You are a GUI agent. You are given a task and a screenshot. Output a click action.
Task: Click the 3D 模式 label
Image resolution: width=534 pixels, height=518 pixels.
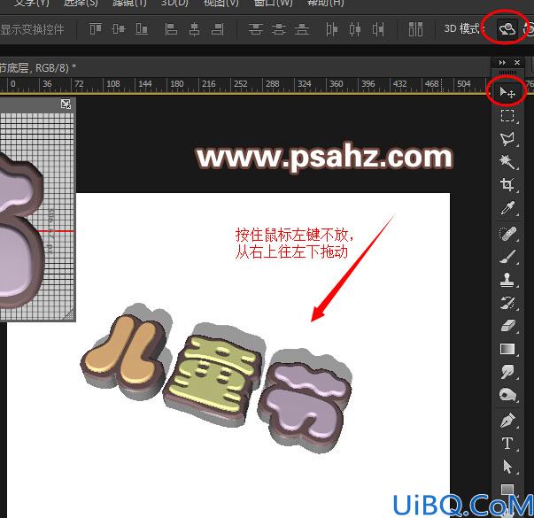point(464,29)
